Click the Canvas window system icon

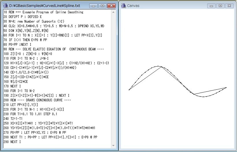[123, 6]
